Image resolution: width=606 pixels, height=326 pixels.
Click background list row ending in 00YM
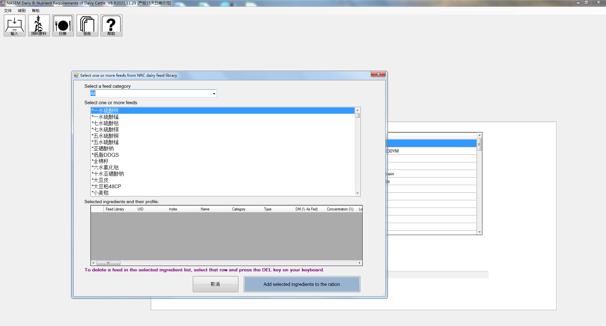pyautogui.click(x=432, y=151)
